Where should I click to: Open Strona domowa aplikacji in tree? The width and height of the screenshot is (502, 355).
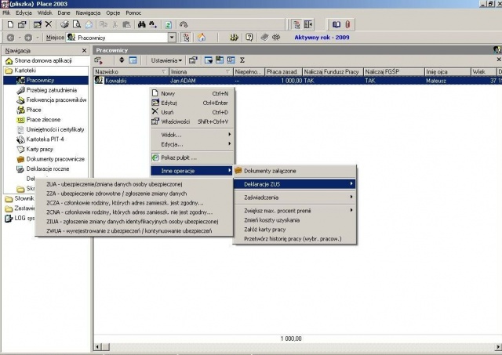(x=43, y=60)
